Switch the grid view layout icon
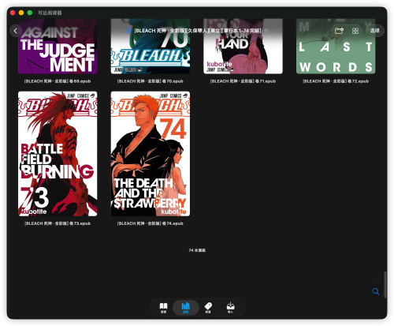 355,31
